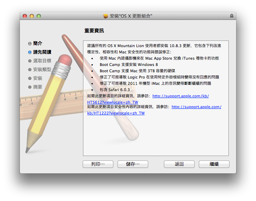Click the 摘要 step bullet
Screen dimensions: 256x201
coord(30,87)
